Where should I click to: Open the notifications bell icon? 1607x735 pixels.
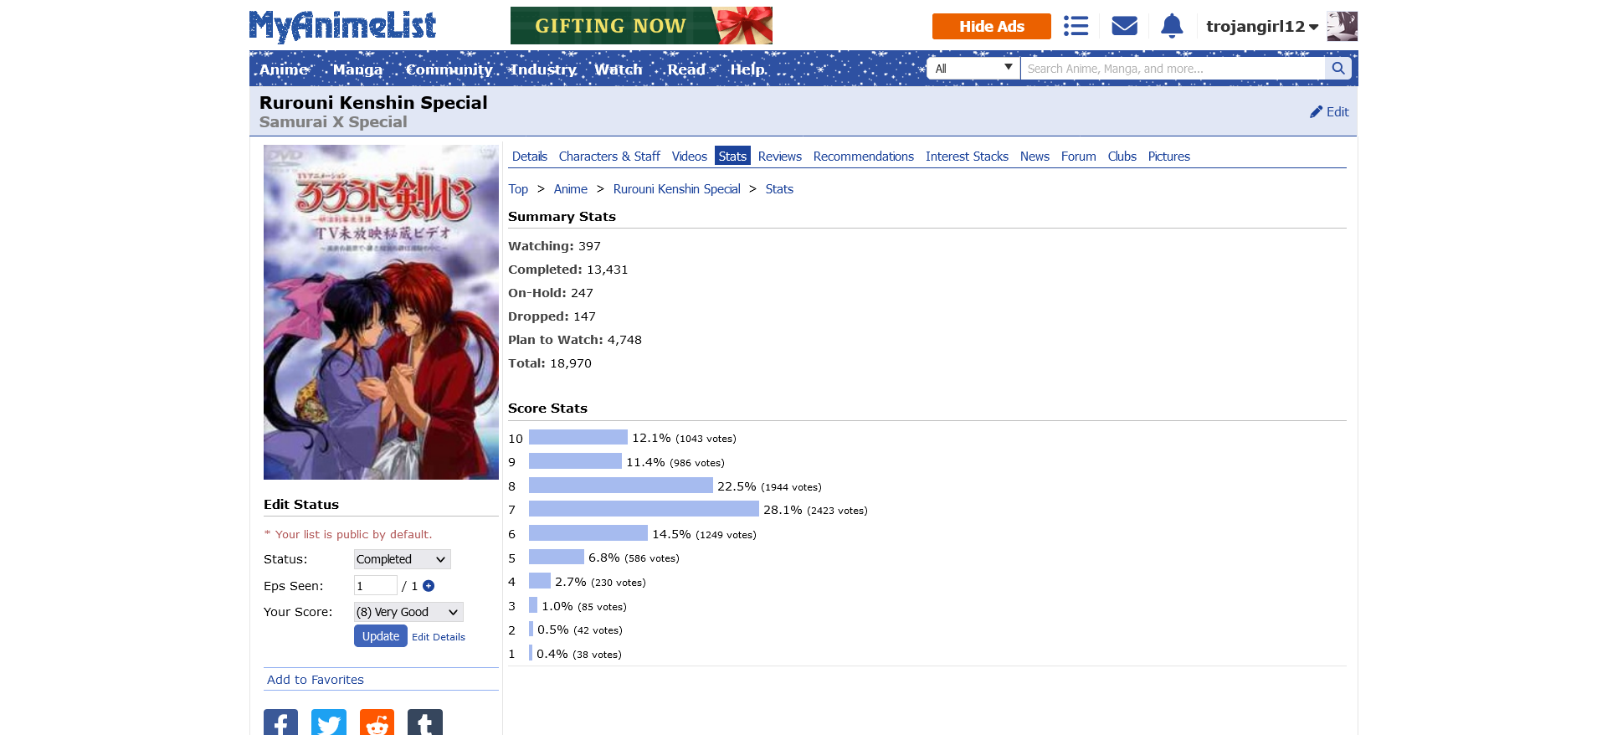pos(1172,26)
